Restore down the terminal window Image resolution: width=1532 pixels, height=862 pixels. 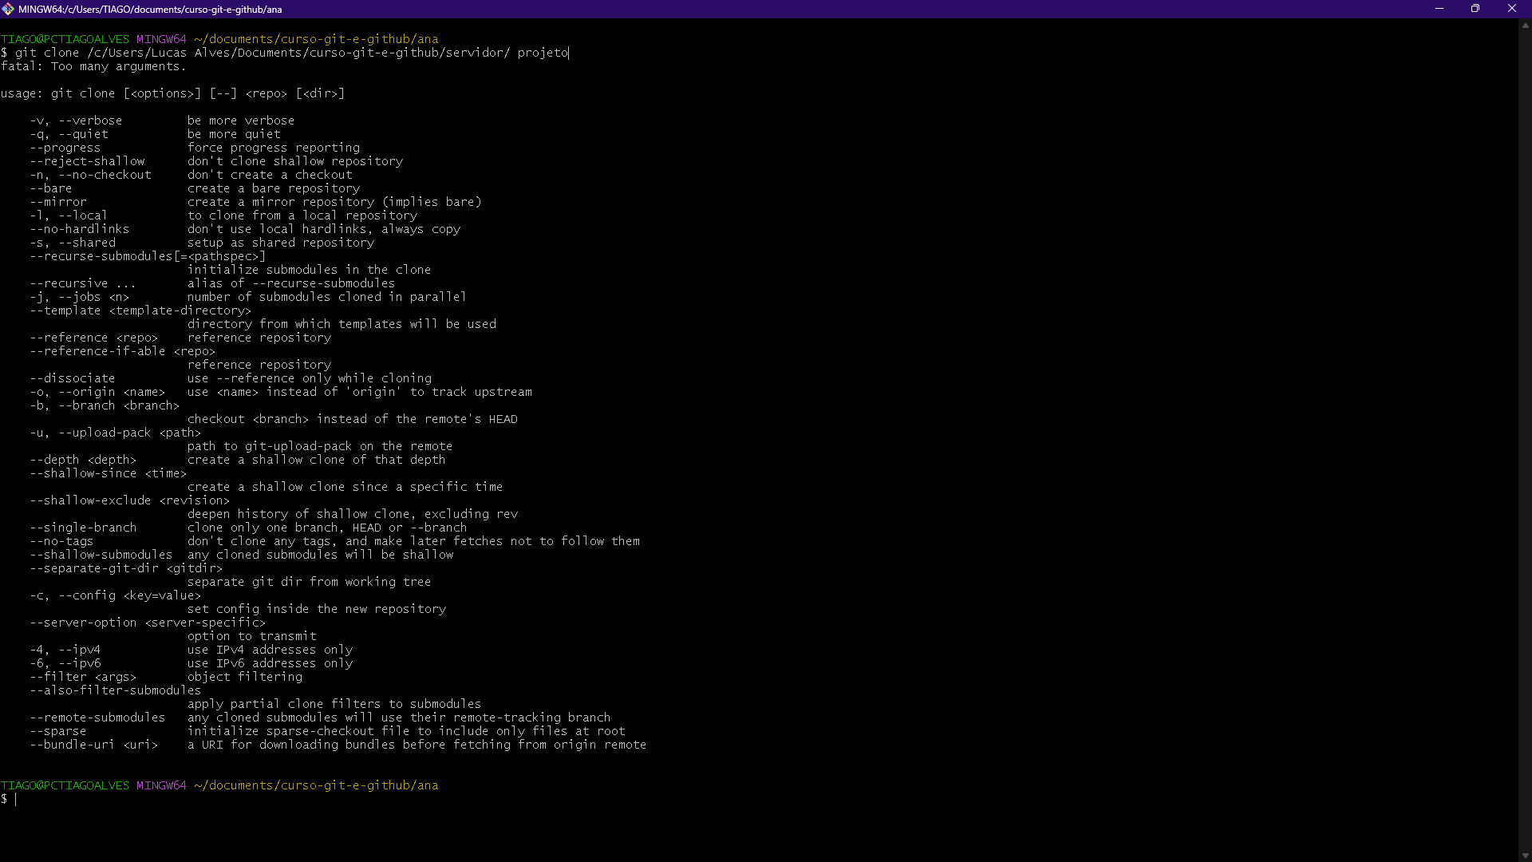point(1475,9)
